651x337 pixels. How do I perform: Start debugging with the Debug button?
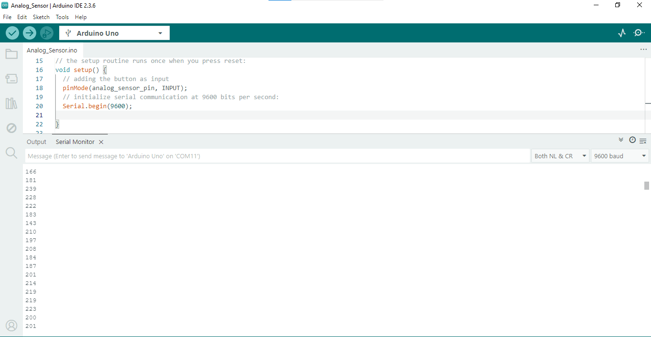(x=46, y=33)
